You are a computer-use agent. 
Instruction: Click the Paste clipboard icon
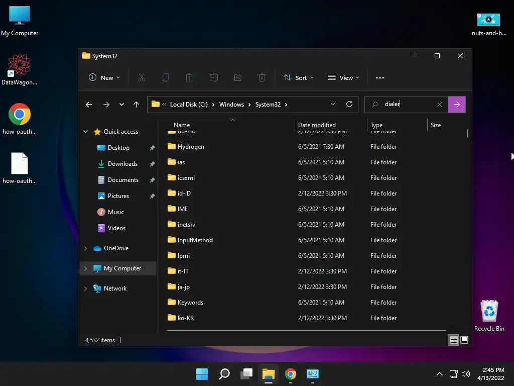[x=189, y=78]
